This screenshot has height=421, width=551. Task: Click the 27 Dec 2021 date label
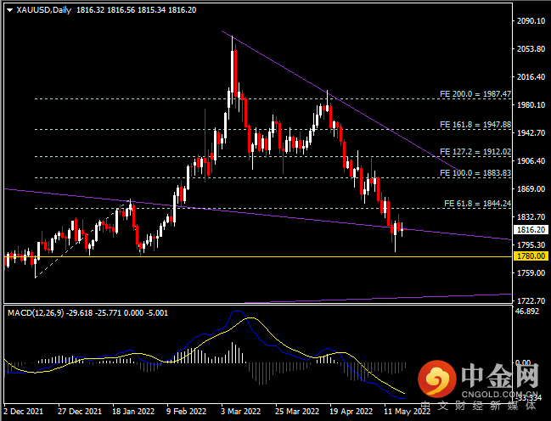click(x=80, y=411)
